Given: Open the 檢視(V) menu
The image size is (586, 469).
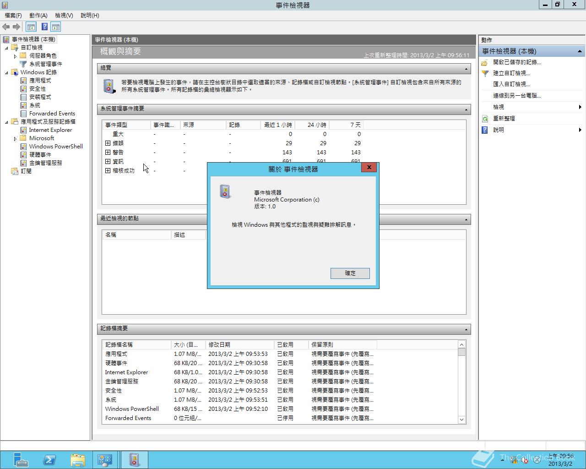Looking at the screenshot, I should (64, 15).
